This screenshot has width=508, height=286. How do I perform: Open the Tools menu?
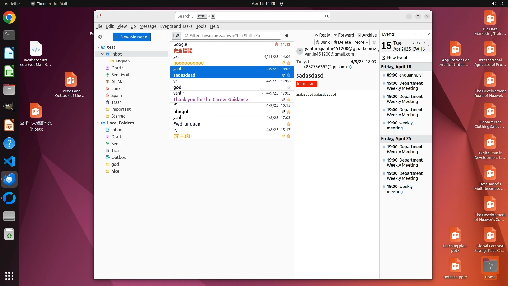(201, 26)
